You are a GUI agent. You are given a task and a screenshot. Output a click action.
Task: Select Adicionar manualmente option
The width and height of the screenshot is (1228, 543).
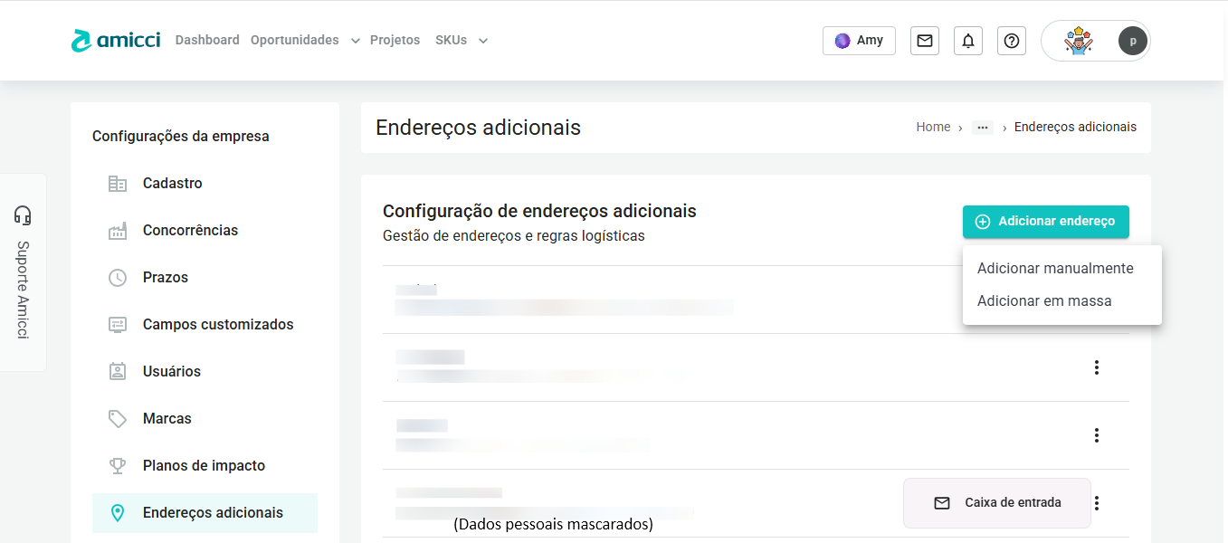[1055, 269]
